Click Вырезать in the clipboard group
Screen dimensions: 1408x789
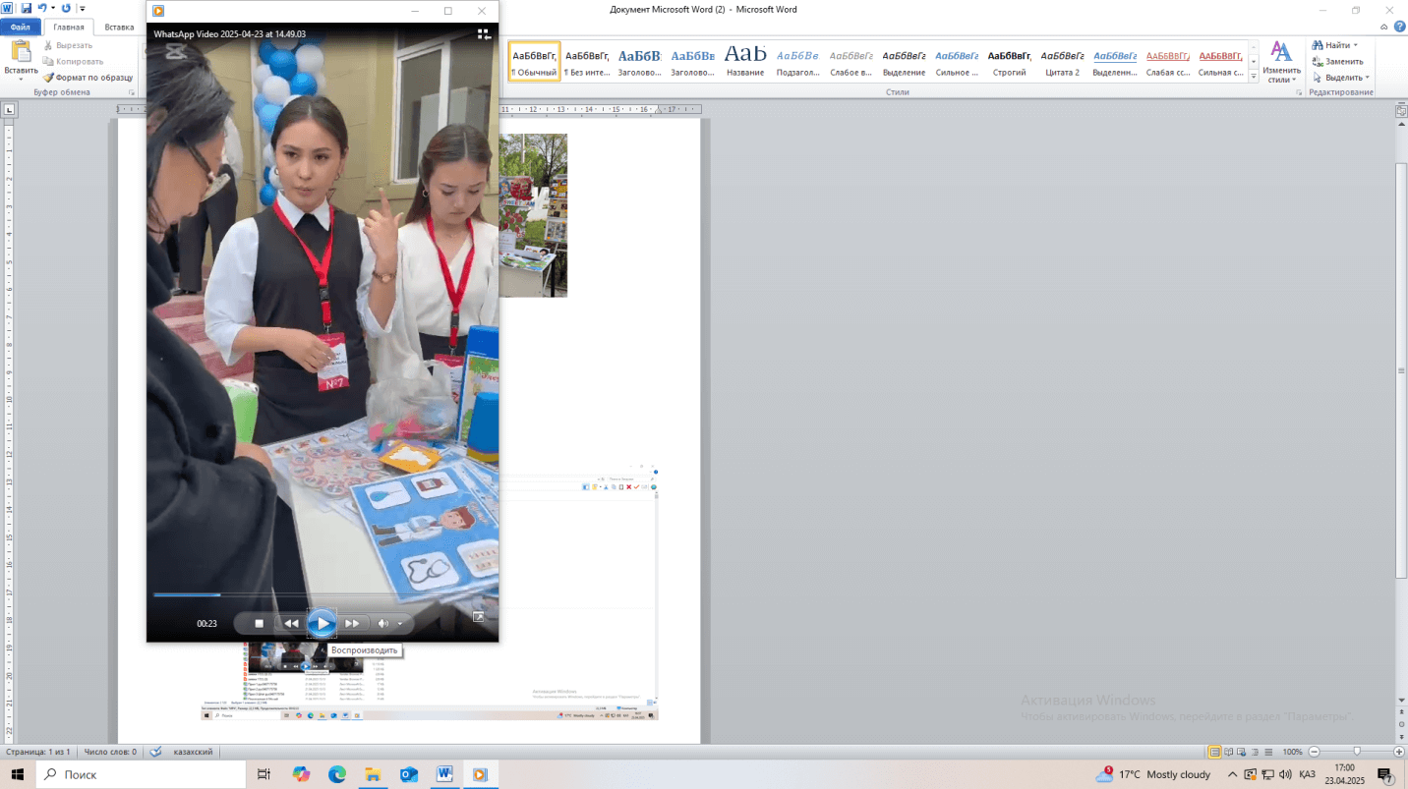tap(67, 45)
